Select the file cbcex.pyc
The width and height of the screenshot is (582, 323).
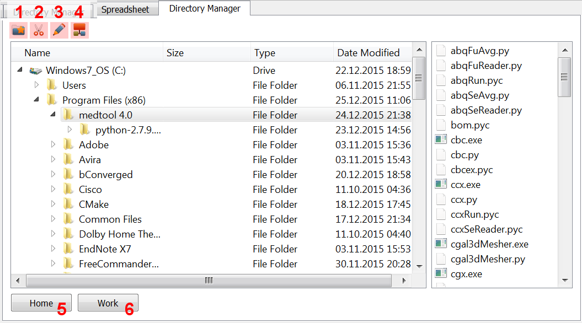pyautogui.click(x=472, y=169)
